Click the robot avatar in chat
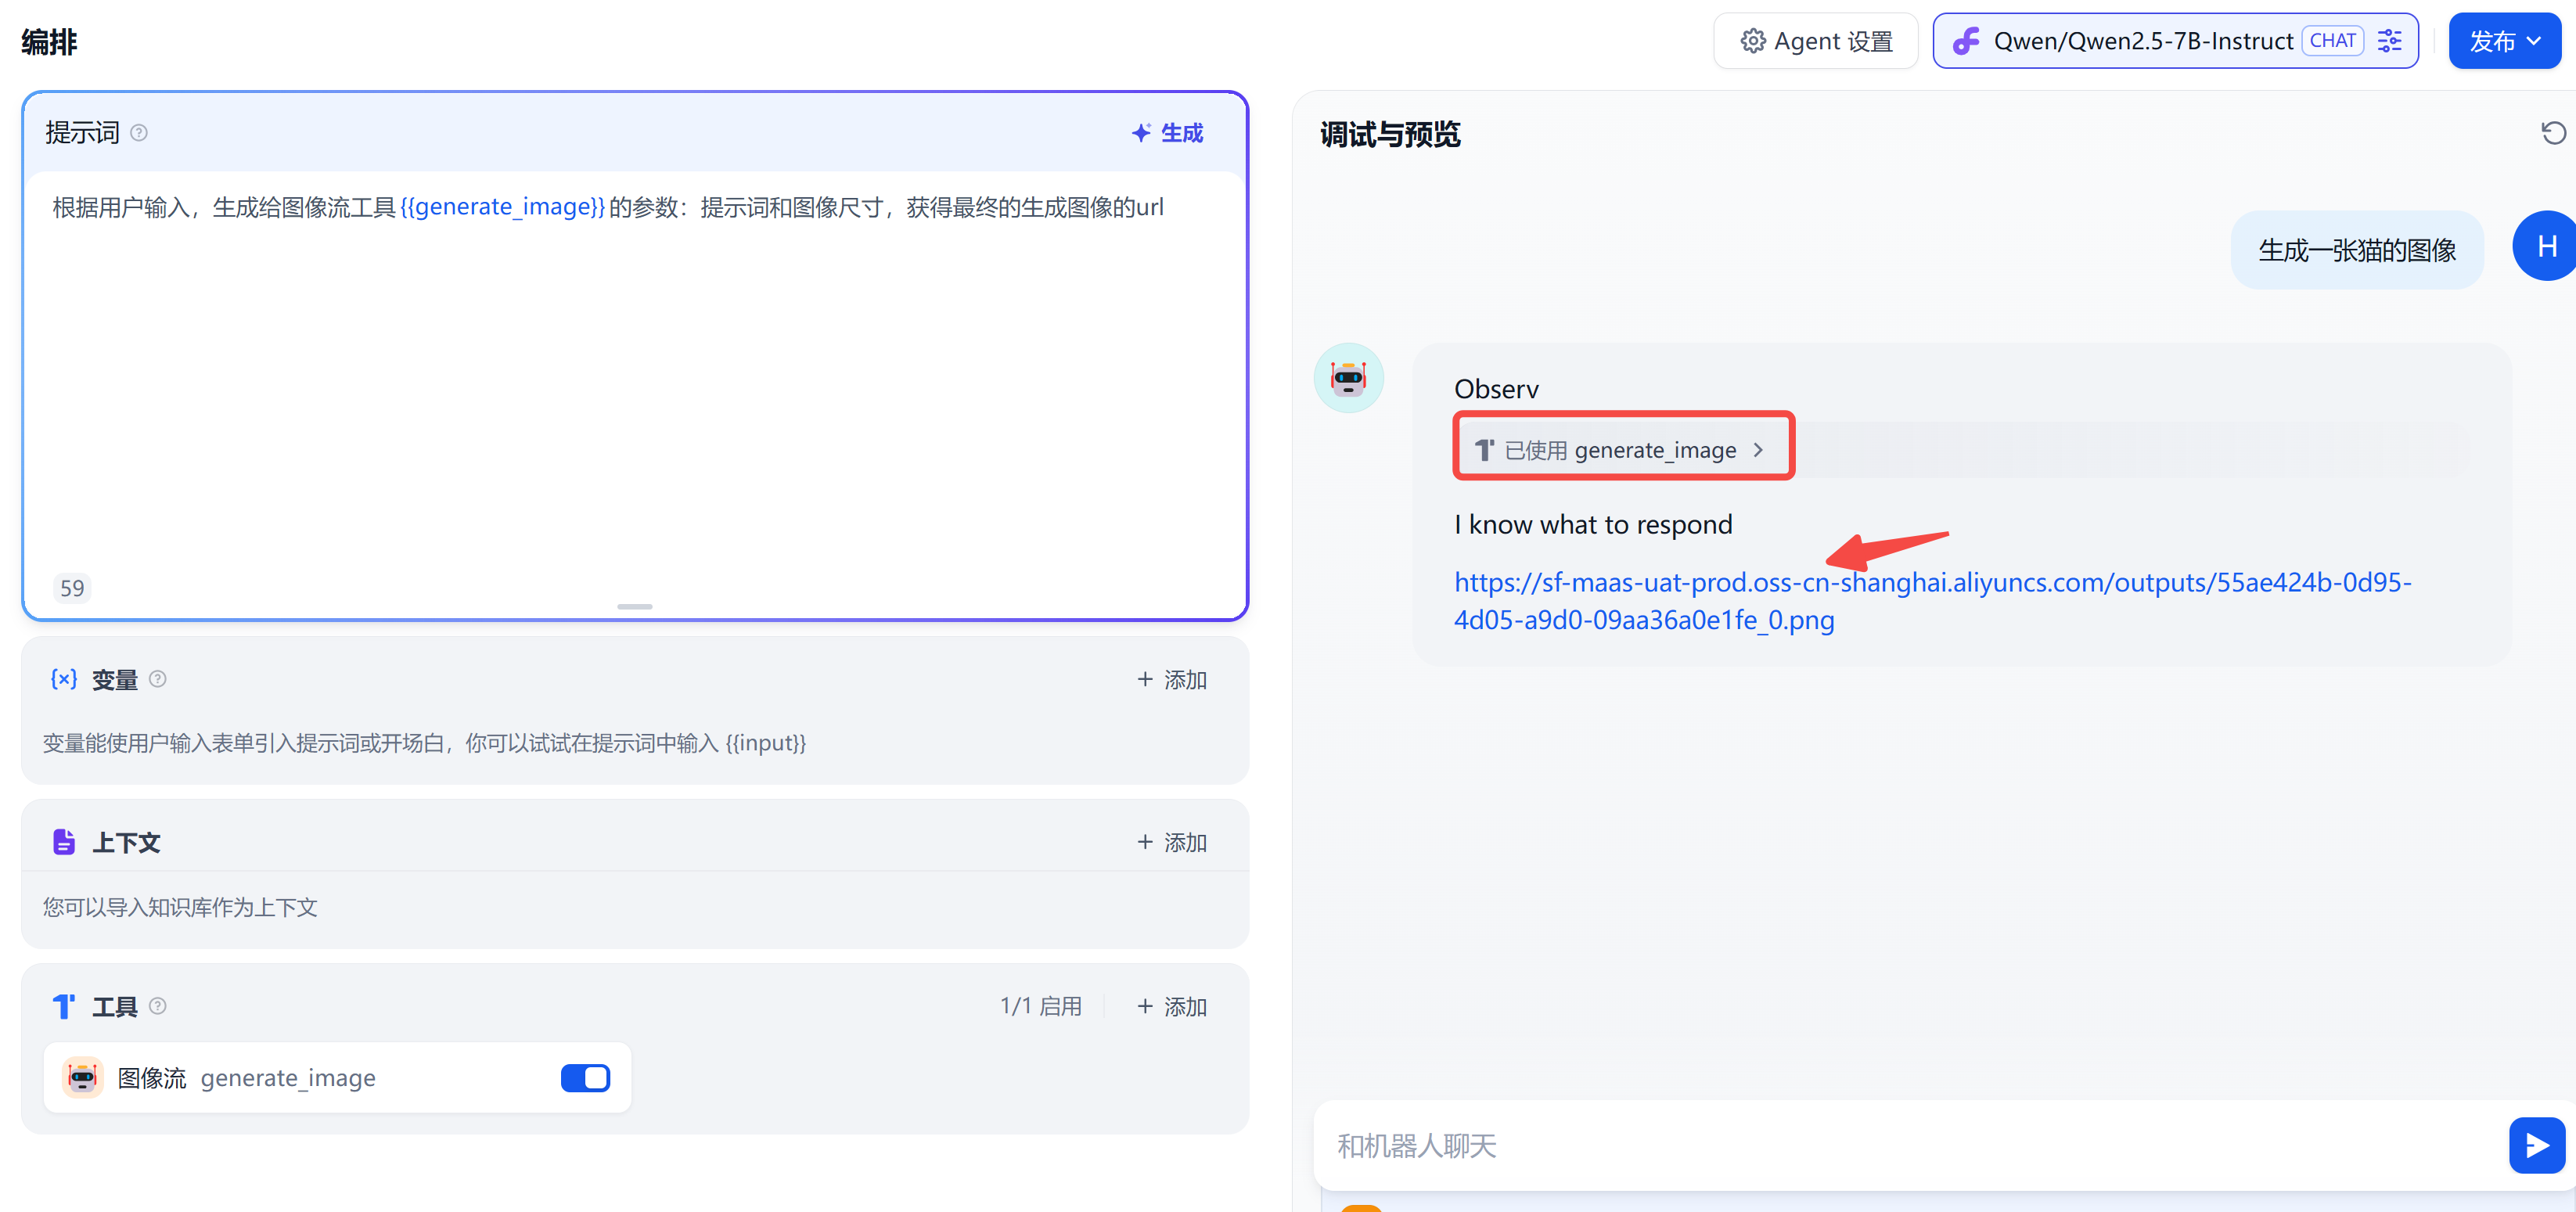This screenshot has height=1212, width=2576. tap(1348, 378)
